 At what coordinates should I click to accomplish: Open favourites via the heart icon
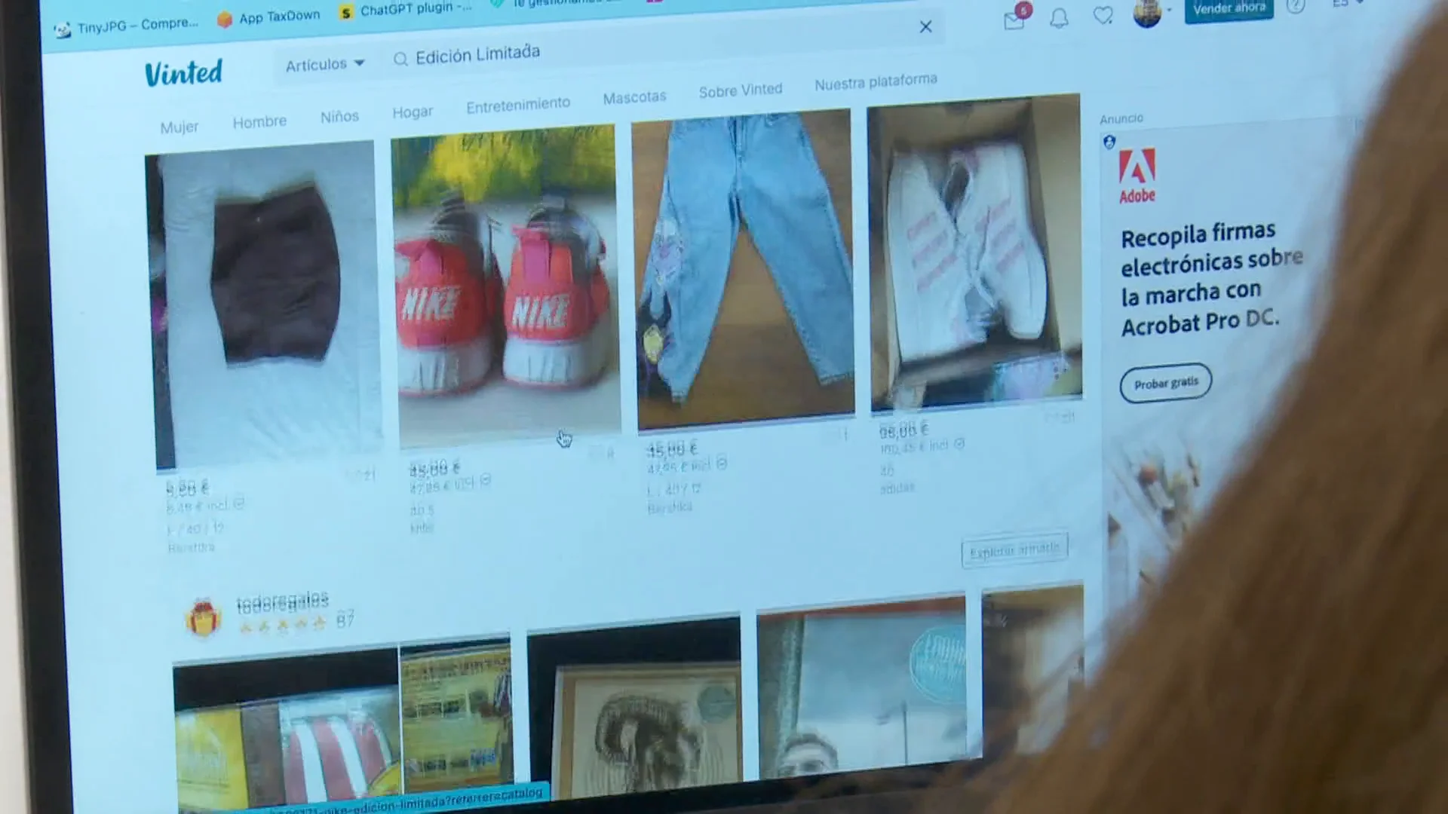coord(1103,15)
